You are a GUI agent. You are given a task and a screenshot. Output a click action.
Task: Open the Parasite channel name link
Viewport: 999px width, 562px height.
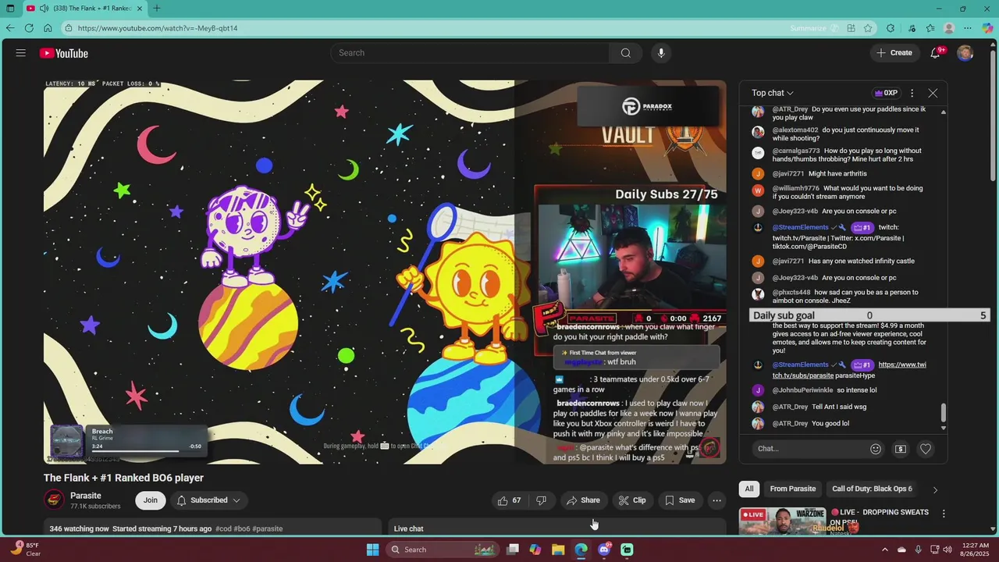click(x=86, y=496)
